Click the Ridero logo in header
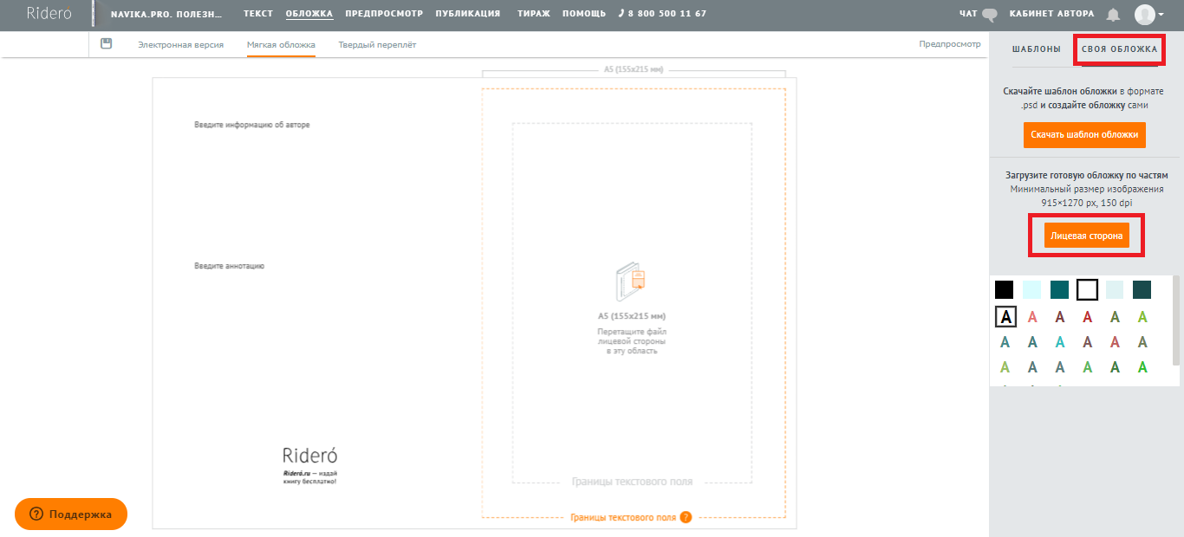Screen dimensions: 1184x537 [49, 14]
